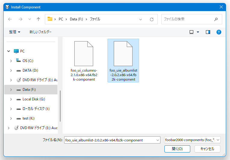Open help with the question mark icon
230x160 pixels.
[219, 32]
